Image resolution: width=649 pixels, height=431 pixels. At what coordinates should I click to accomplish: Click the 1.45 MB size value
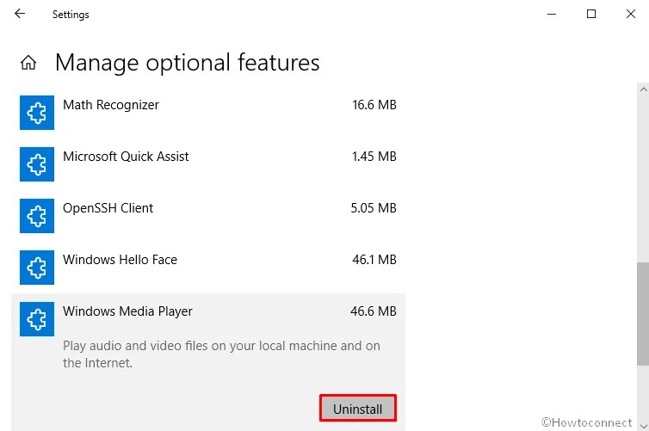[374, 157]
